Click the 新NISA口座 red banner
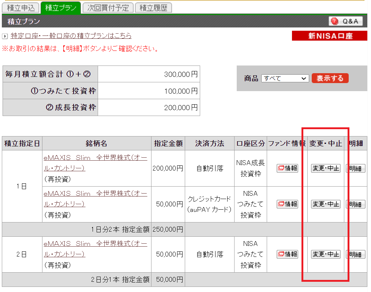 tap(329, 36)
